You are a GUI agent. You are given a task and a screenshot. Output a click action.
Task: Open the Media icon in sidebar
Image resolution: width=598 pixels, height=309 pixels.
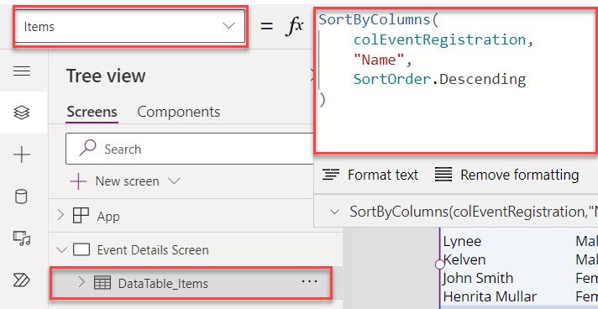click(22, 238)
